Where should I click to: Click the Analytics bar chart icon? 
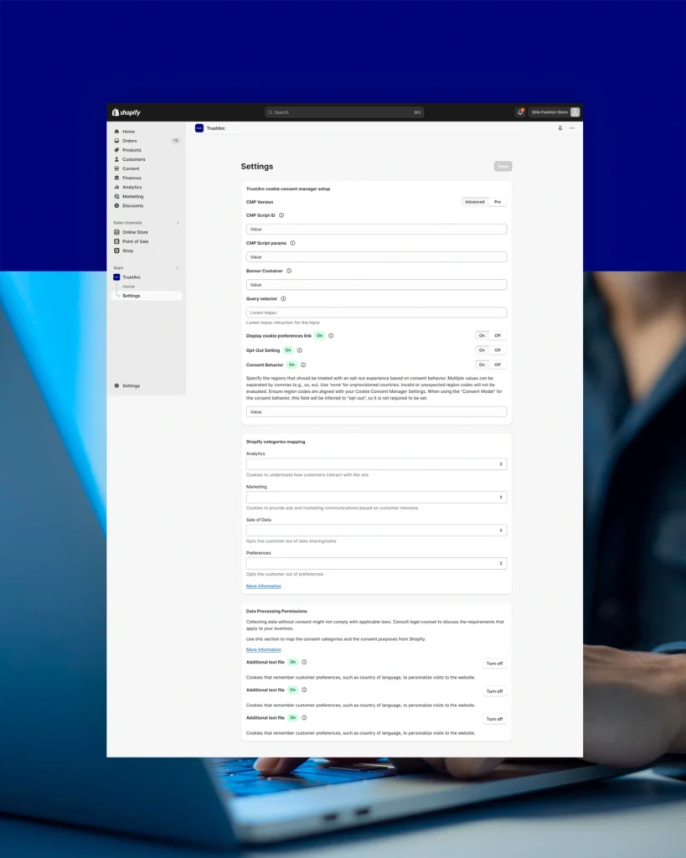click(116, 187)
